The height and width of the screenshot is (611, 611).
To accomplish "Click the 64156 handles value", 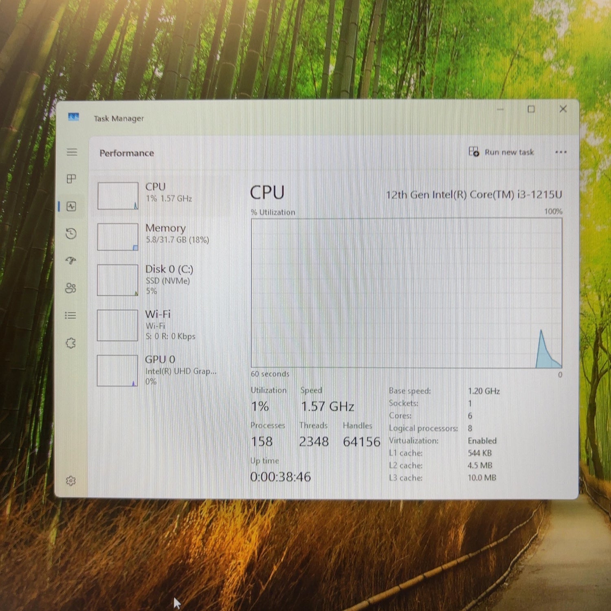I will click(x=362, y=442).
